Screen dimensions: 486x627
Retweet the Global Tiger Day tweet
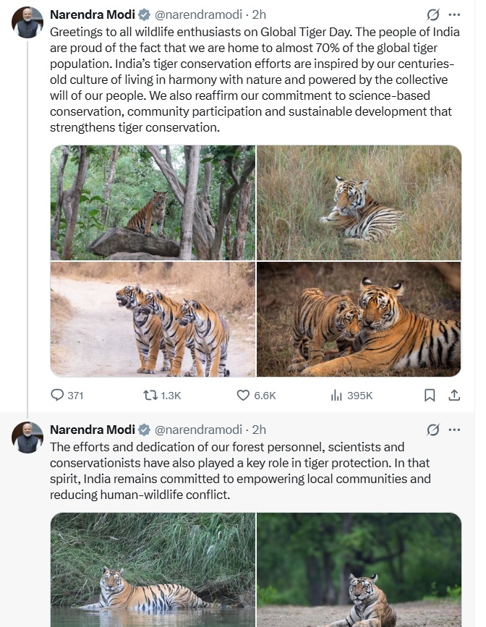(x=162, y=396)
